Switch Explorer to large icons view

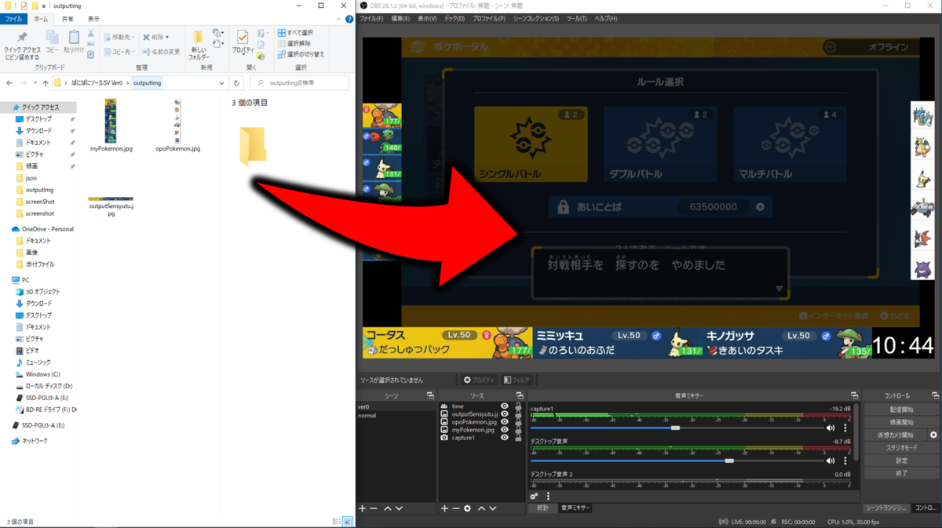349,522
